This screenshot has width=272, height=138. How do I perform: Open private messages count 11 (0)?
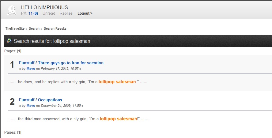tap(33, 13)
